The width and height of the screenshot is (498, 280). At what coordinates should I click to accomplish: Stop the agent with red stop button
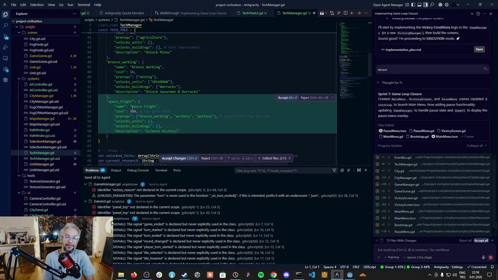[x=491, y=257]
